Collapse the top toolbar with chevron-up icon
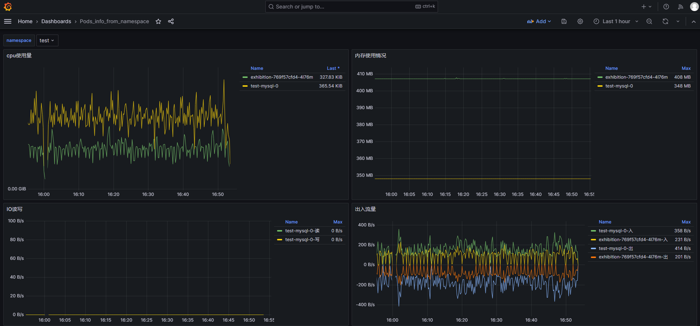 693,22
